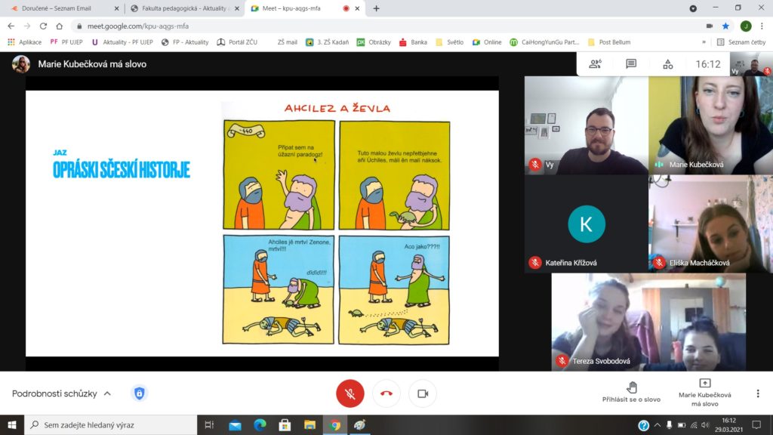Open Mail app from taskbar

coord(236,424)
